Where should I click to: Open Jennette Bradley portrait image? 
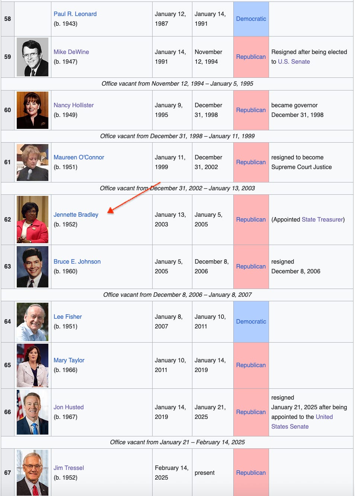(x=32, y=220)
